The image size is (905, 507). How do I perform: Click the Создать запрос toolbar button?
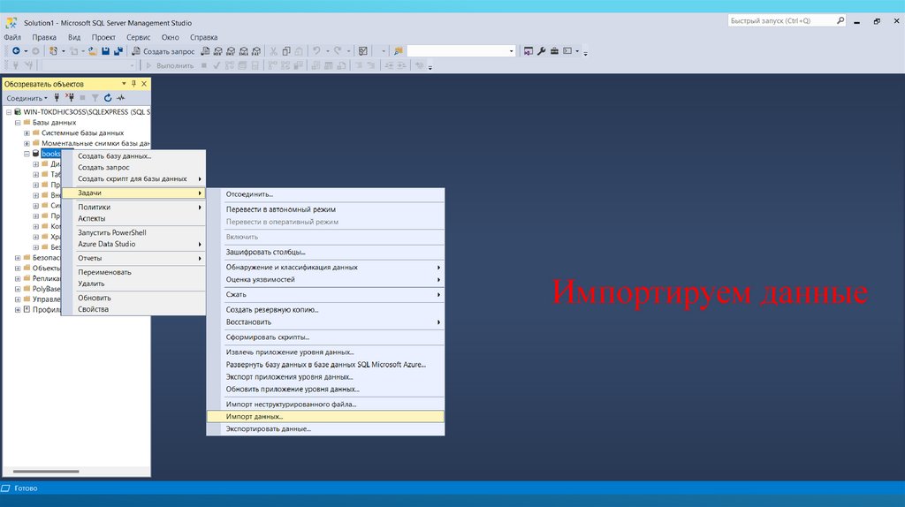[164, 50]
